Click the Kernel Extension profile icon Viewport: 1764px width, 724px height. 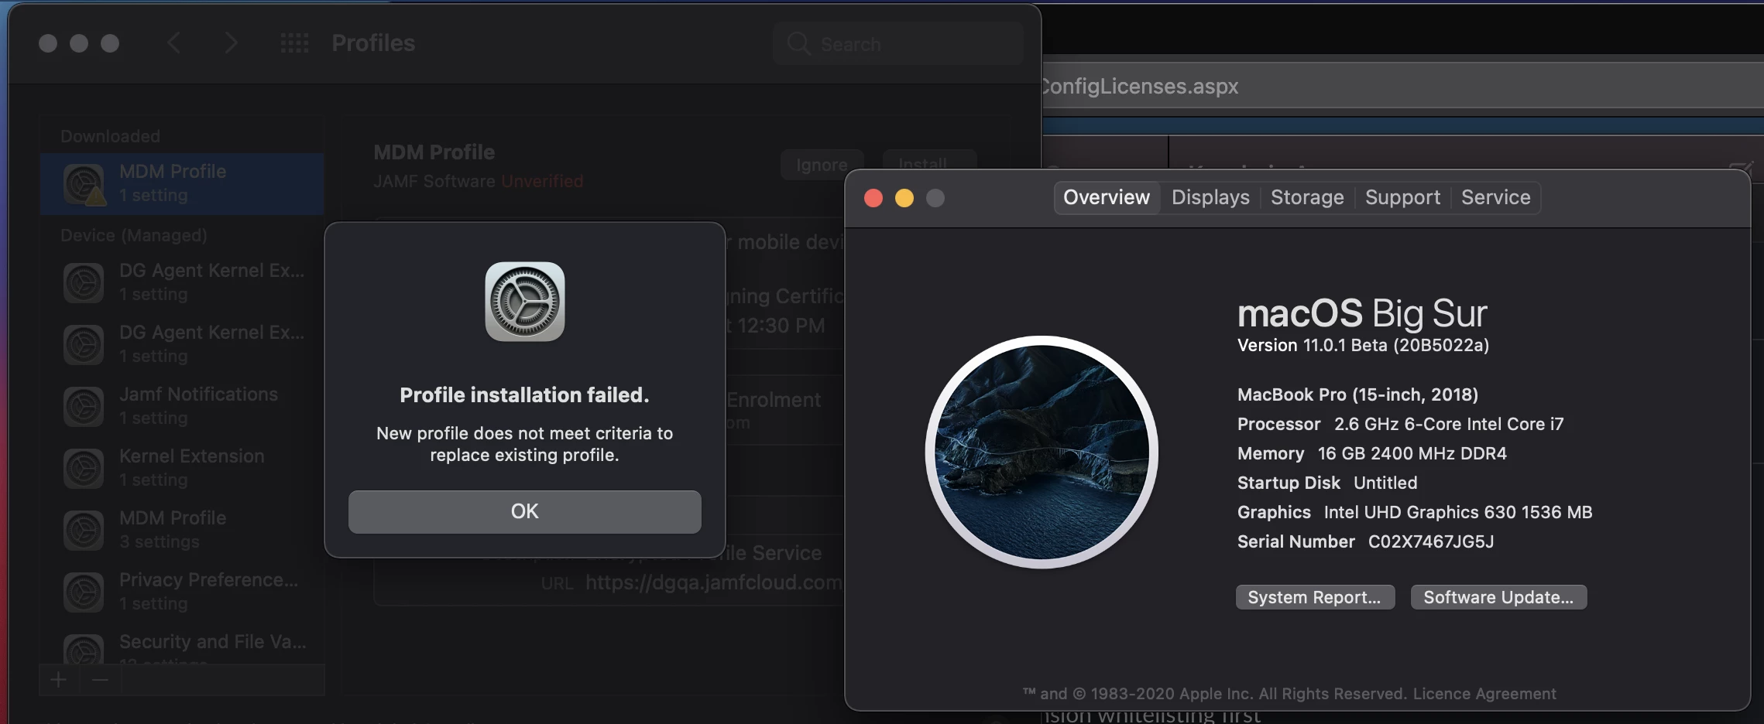[84, 468]
